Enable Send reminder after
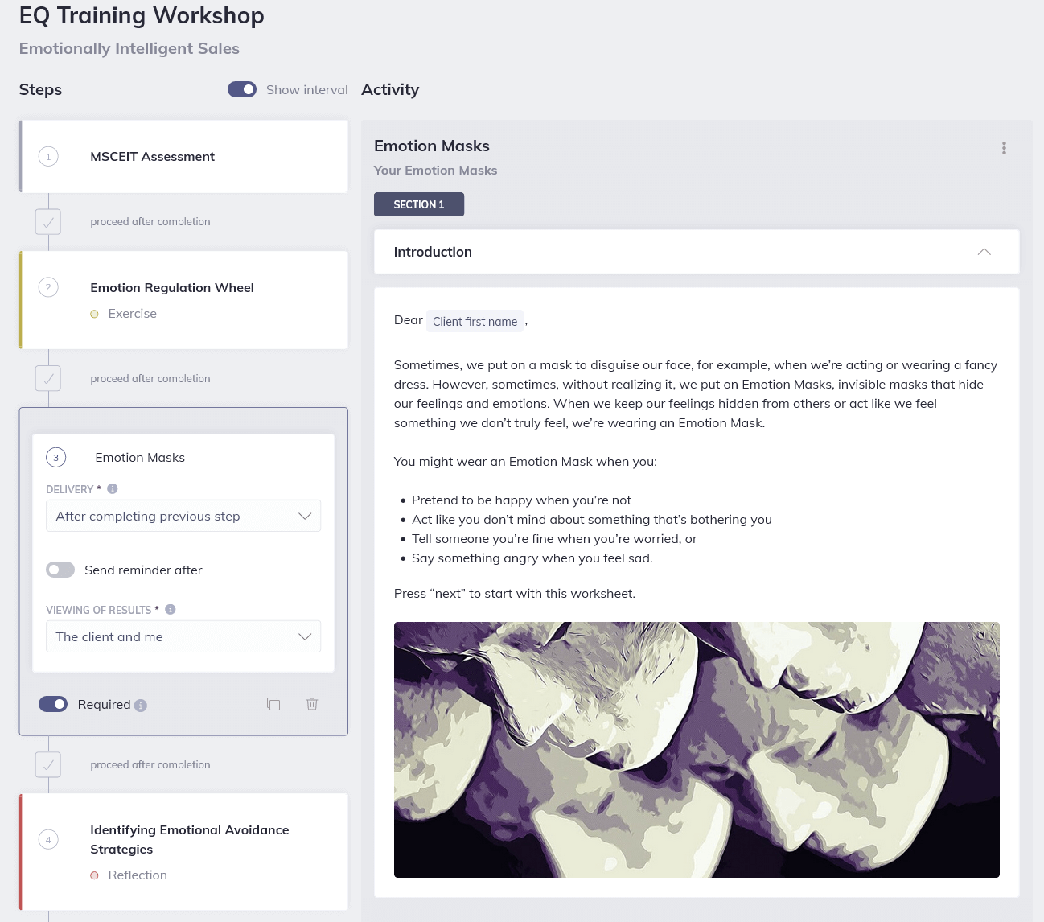 pyautogui.click(x=60, y=570)
